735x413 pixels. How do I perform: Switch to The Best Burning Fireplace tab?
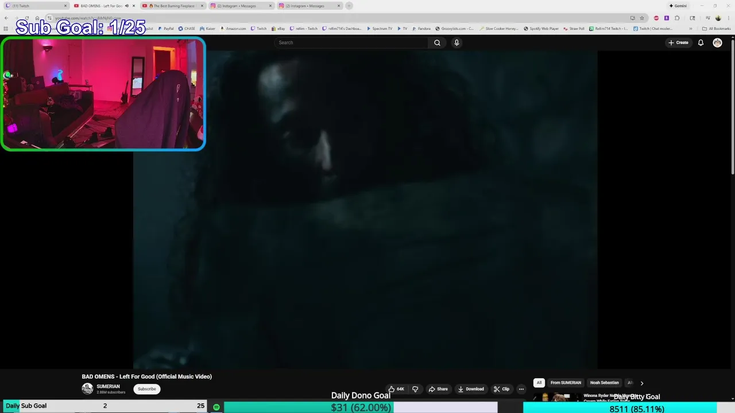pos(172,6)
